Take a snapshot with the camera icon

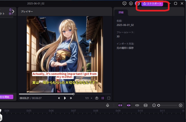point(97,98)
